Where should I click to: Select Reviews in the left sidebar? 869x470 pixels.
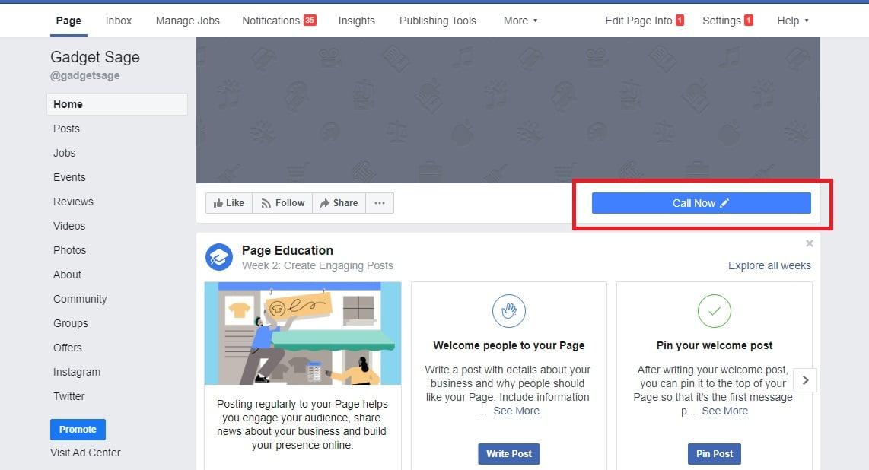(x=73, y=202)
